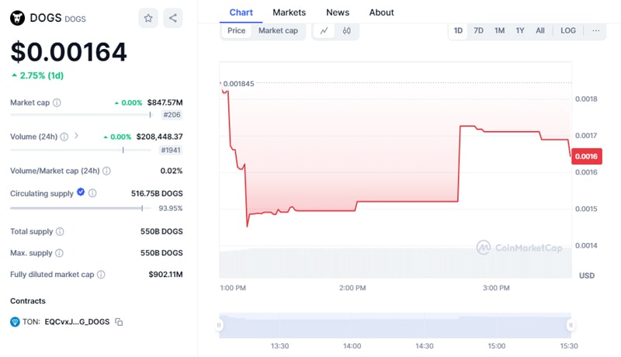Click the circulating supply progress bar
621x357 pixels.
[x=81, y=208]
